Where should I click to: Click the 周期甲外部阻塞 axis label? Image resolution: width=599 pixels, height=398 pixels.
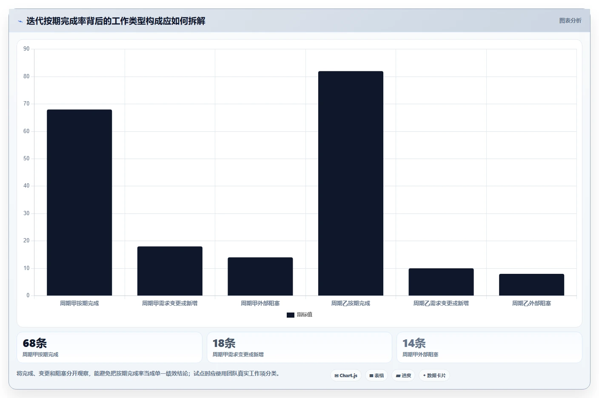tap(260, 303)
